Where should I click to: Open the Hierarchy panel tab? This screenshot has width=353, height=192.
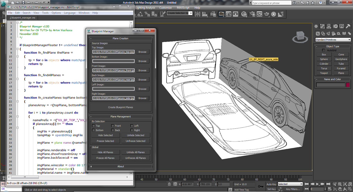tap(329, 26)
